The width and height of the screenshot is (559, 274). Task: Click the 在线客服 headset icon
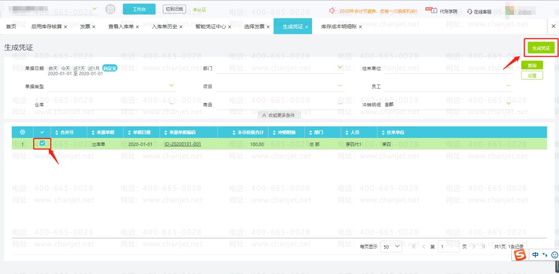[469, 12]
